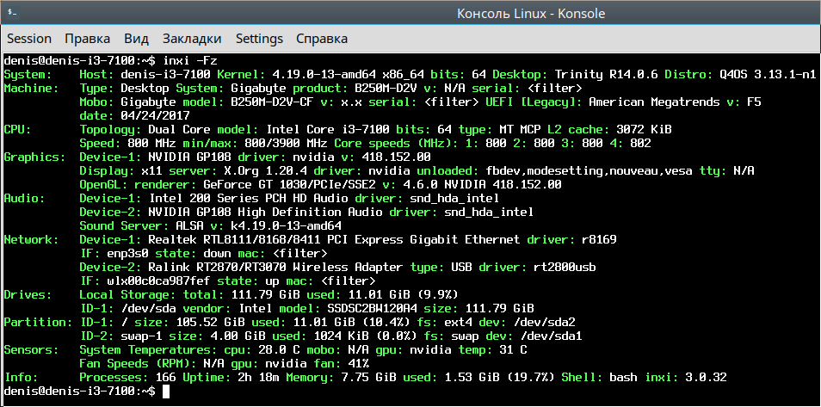
Task: Open the Правка menu
Action: coord(88,39)
